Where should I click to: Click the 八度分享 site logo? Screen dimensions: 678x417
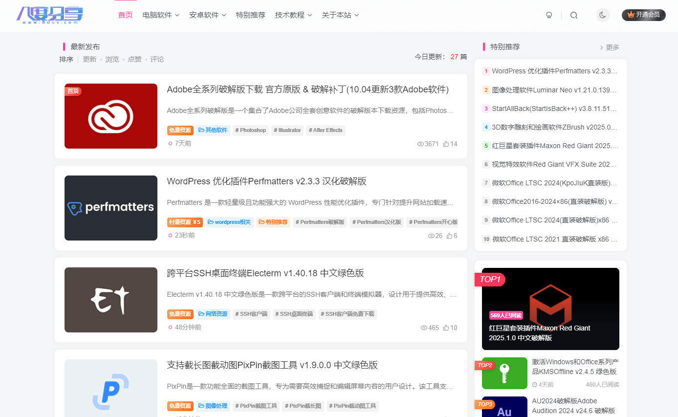point(50,15)
